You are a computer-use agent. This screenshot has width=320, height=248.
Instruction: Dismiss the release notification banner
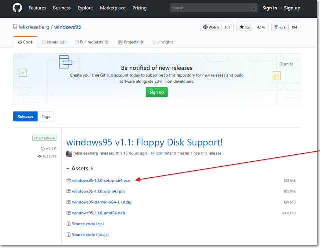click(x=286, y=64)
